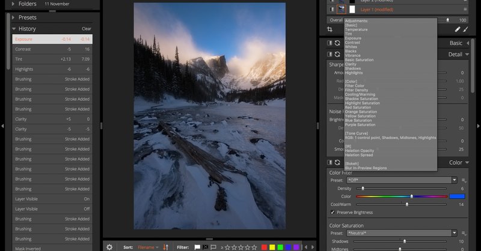The width and height of the screenshot is (481, 251).
Task: Go to the previous filmstrip image arrow
Action: pyautogui.click(x=306, y=247)
